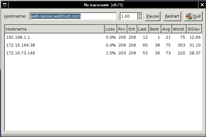The image size is (206, 137).
Task: Click the Best value 36
Action: point(157,53)
